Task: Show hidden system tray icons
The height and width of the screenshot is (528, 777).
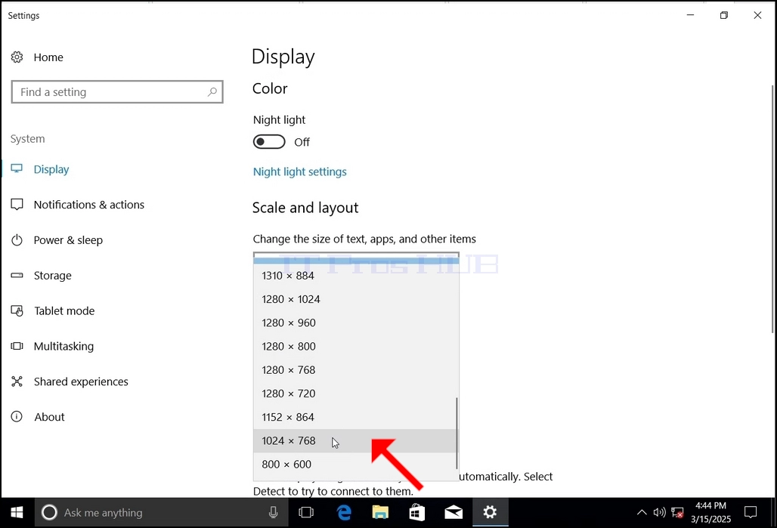Action: click(641, 513)
